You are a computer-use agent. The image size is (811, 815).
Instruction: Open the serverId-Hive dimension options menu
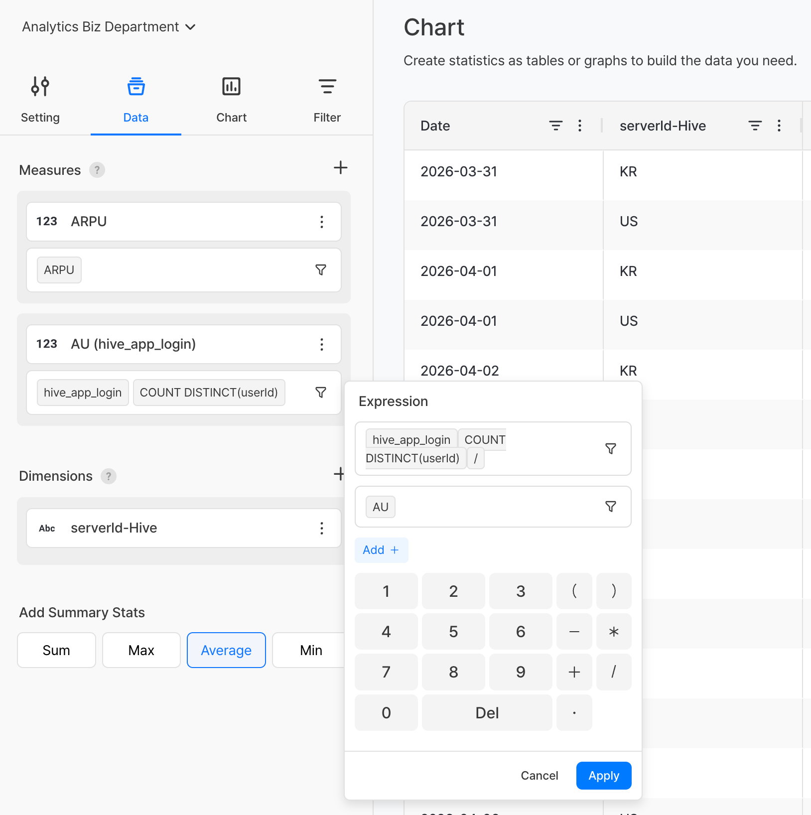click(x=322, y=528)
